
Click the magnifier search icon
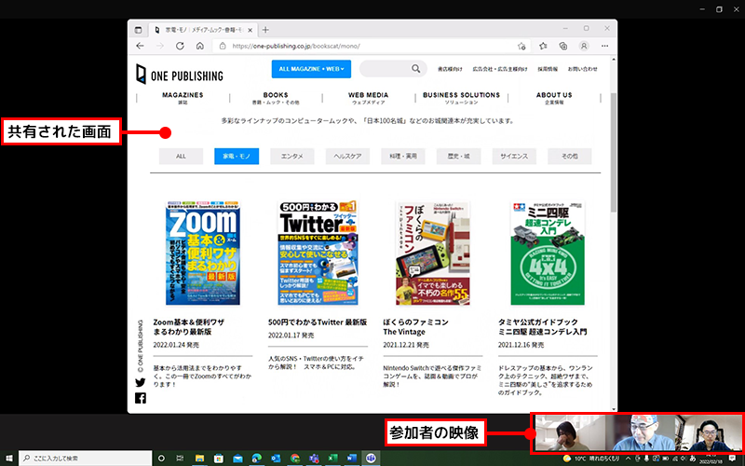(415, 69)
